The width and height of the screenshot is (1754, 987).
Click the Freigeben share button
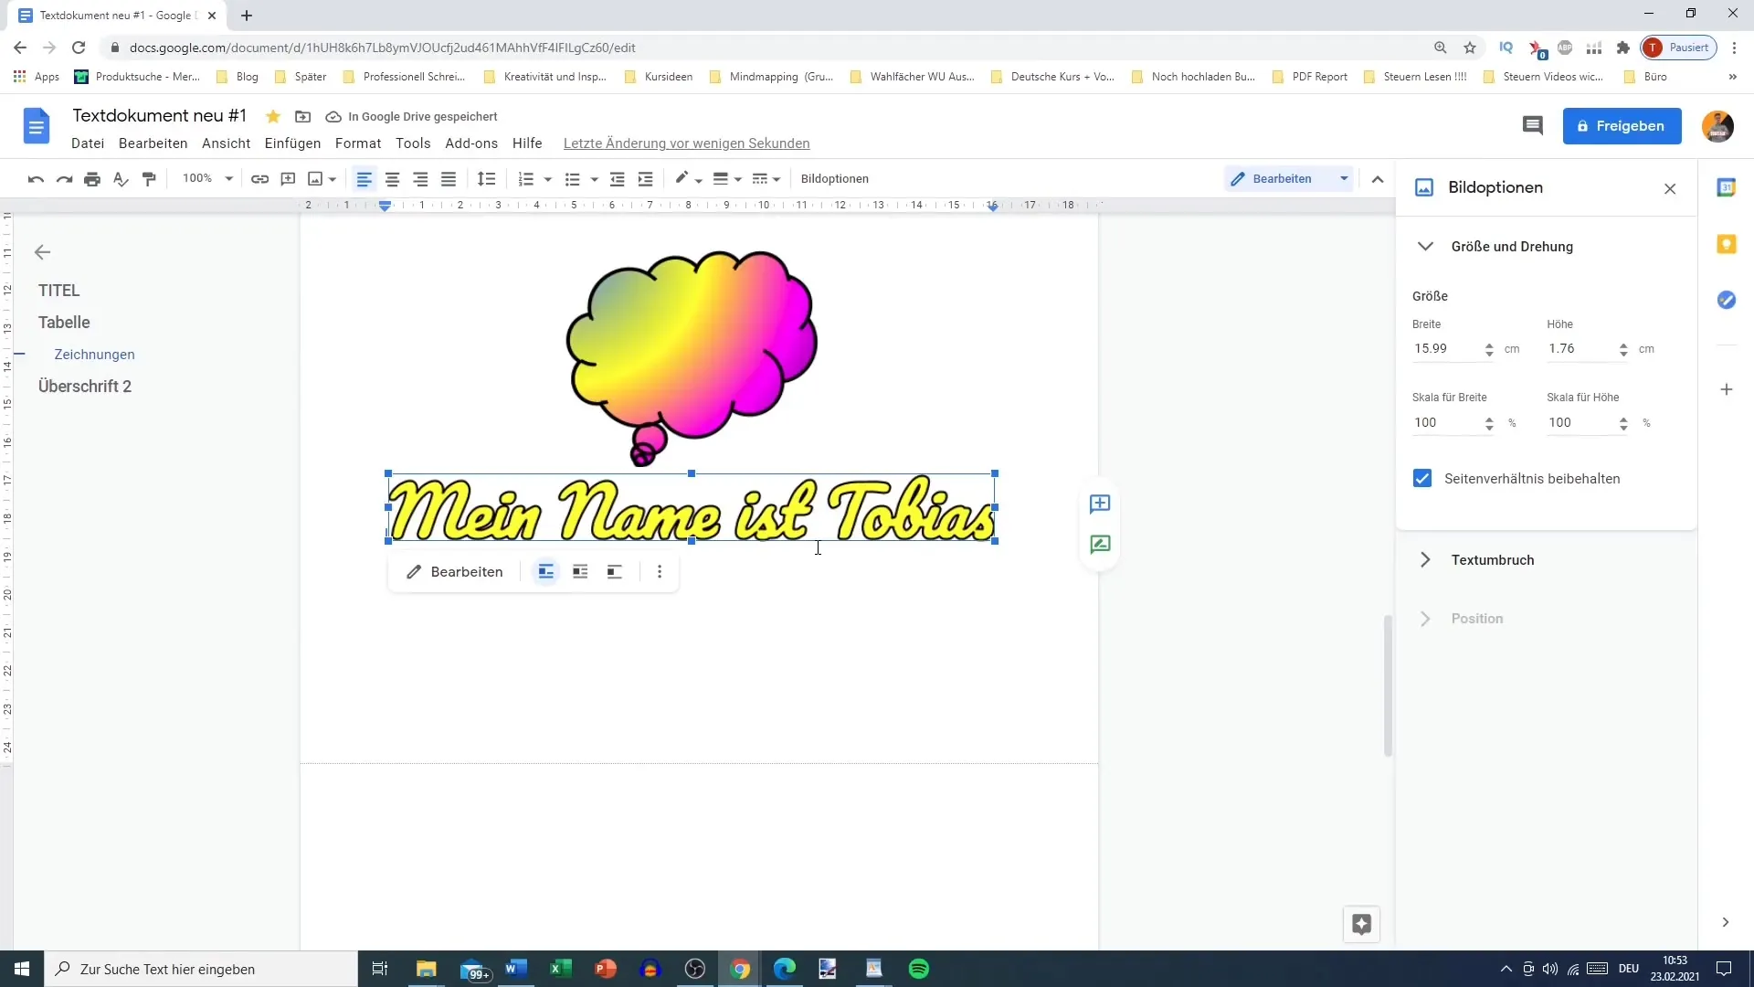[1622, 126]
